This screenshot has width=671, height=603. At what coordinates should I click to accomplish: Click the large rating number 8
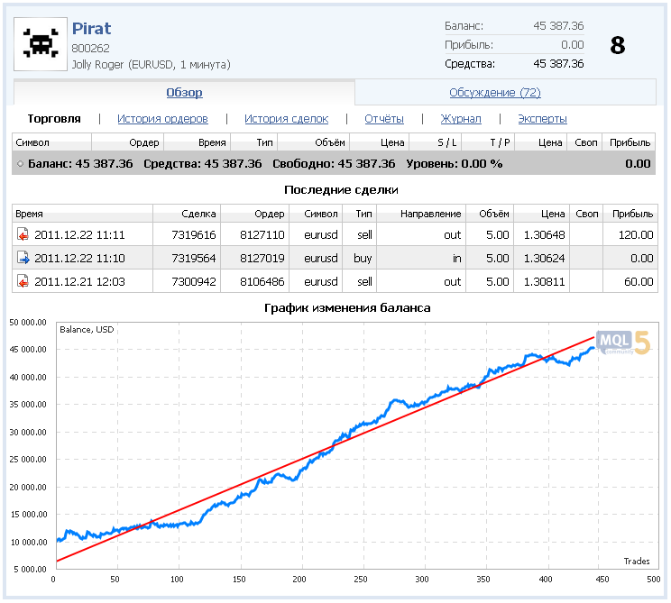[617, 45]
